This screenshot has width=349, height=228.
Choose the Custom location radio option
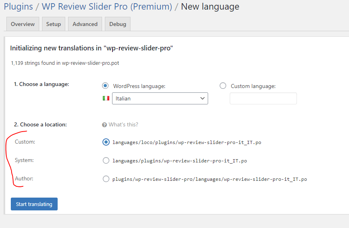[106, 142]
